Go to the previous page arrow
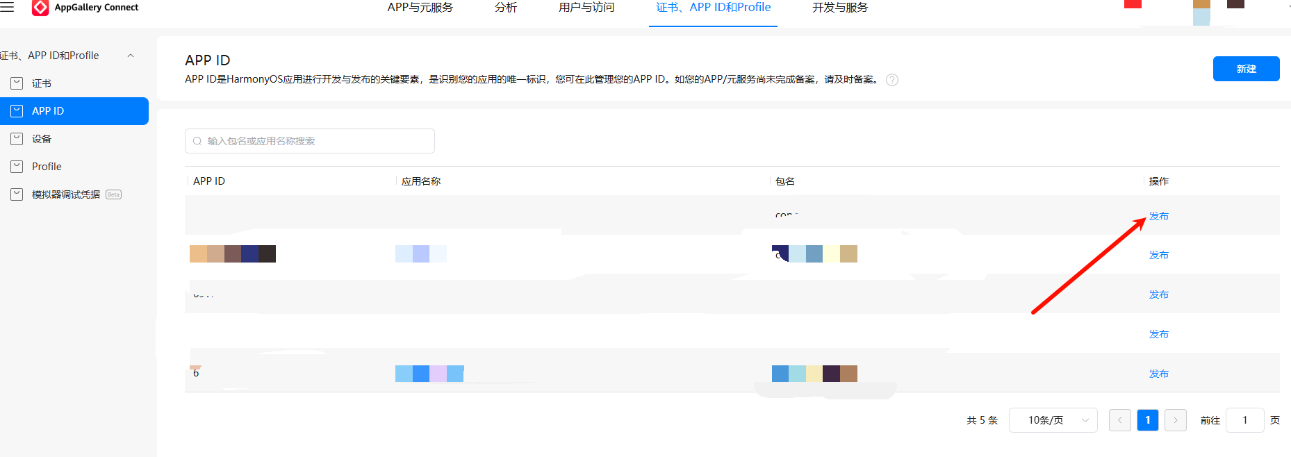This screenshot has height=457, width=1291. point(1119,420)
